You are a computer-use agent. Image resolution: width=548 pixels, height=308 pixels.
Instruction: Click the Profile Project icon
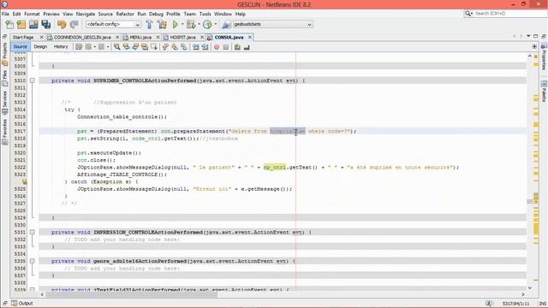[x=207, y=25]
